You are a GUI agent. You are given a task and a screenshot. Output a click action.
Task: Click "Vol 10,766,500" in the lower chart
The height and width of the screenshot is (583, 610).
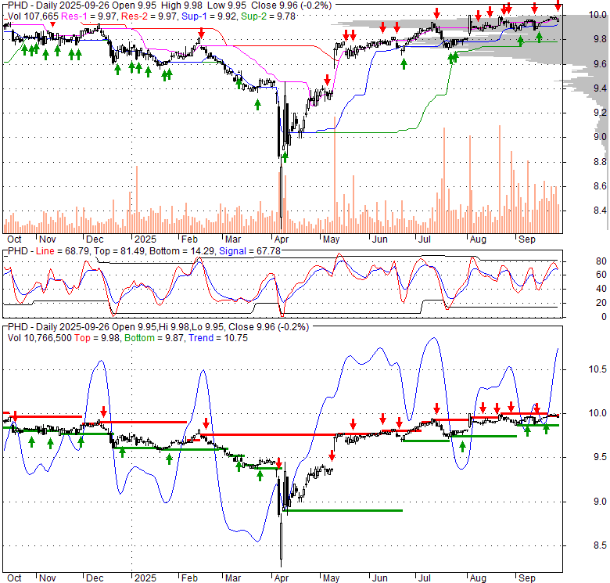[40, 338]
